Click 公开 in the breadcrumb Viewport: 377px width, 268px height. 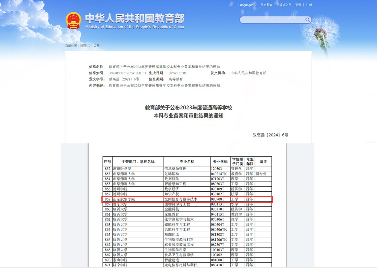(96, 46)
